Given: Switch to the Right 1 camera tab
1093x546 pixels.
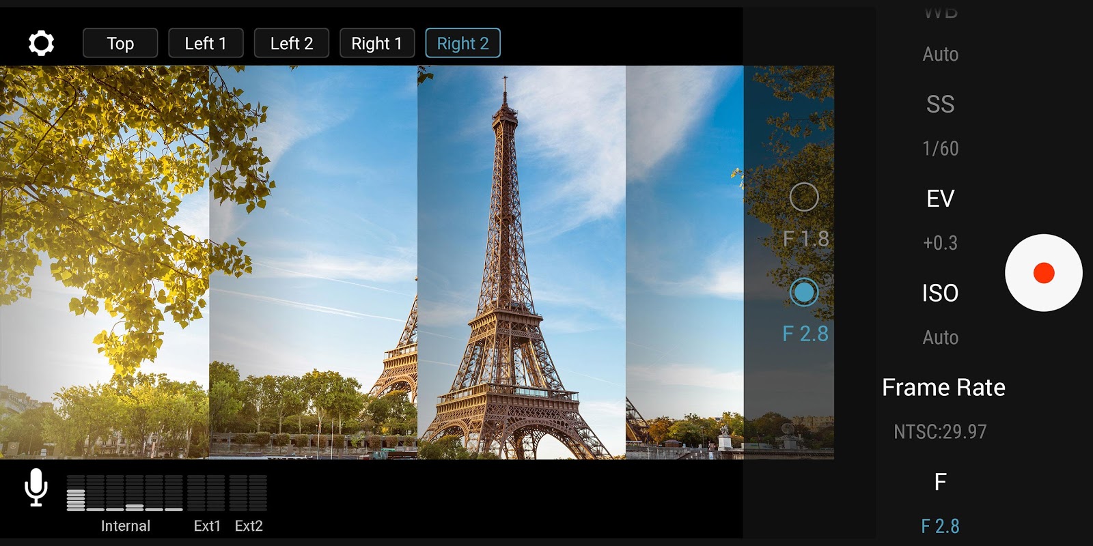Looking at the screenshot, I should [x=377, y=43].
